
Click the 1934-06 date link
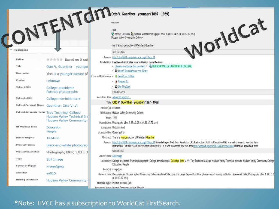[53, 138]
